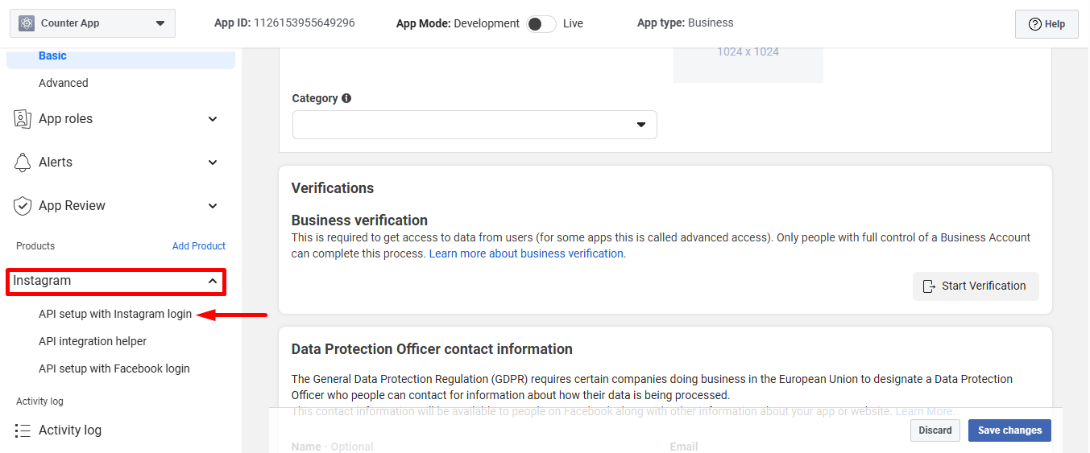This screenshot has width=1090, height=453.
Task: Click the Activity log list icon
Action: click(23, 430)
